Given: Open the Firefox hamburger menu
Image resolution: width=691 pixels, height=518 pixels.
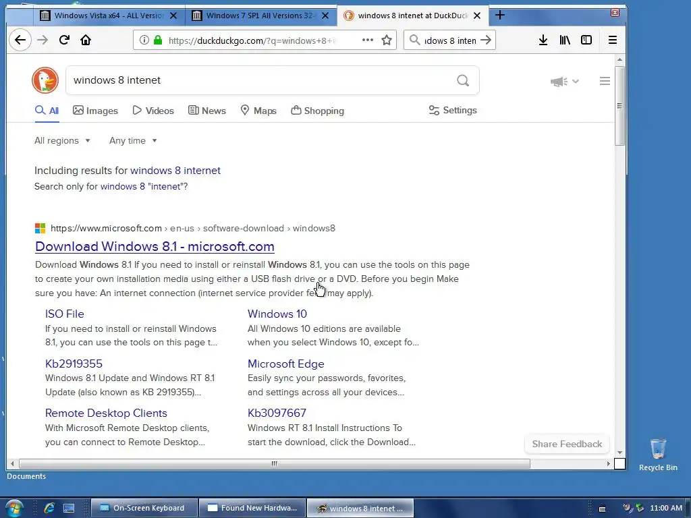Looking at the screenshot, I should point(613,40).
